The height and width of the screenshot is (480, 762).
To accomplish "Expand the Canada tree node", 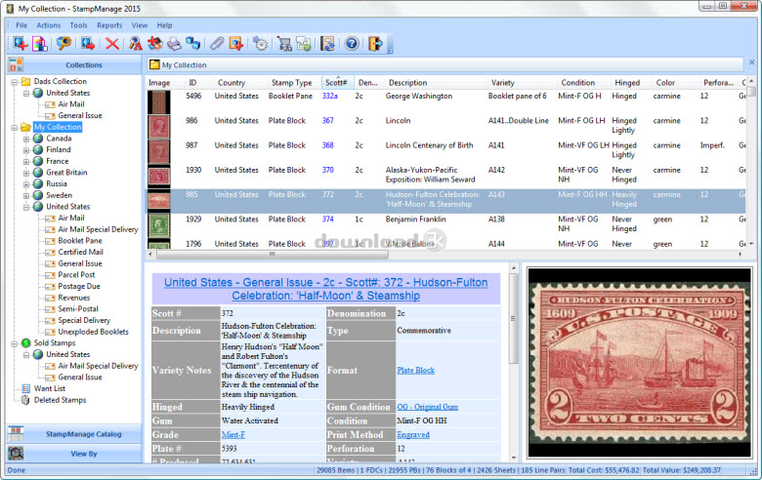I will click(26, 139).
